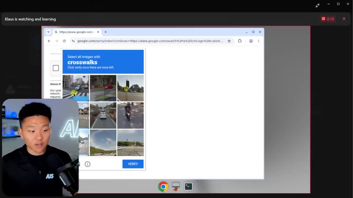353x198 pixels.
Task: Open the middle taskbar app icon
Action: point(176,186)
